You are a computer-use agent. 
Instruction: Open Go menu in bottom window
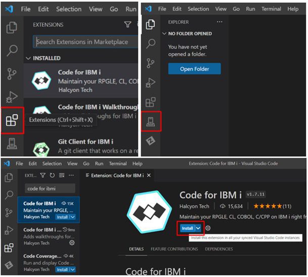click(x=86, y=164)
